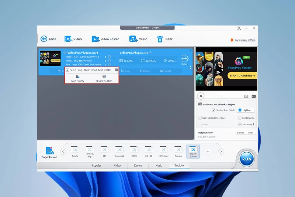
Task: Show next toolbox items with the right arrow
Action: click(x=221, y=152)
